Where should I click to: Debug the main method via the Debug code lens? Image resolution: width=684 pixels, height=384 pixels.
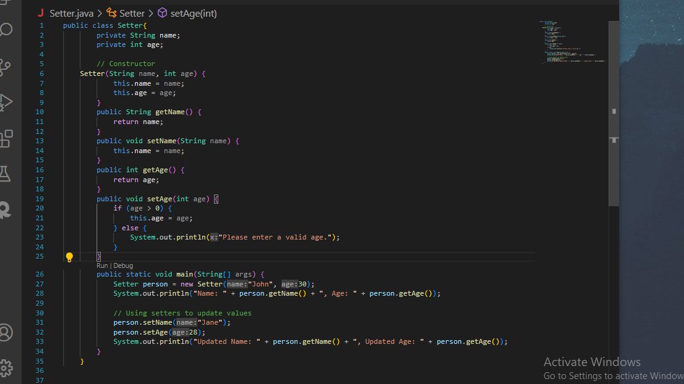[122, 265]
